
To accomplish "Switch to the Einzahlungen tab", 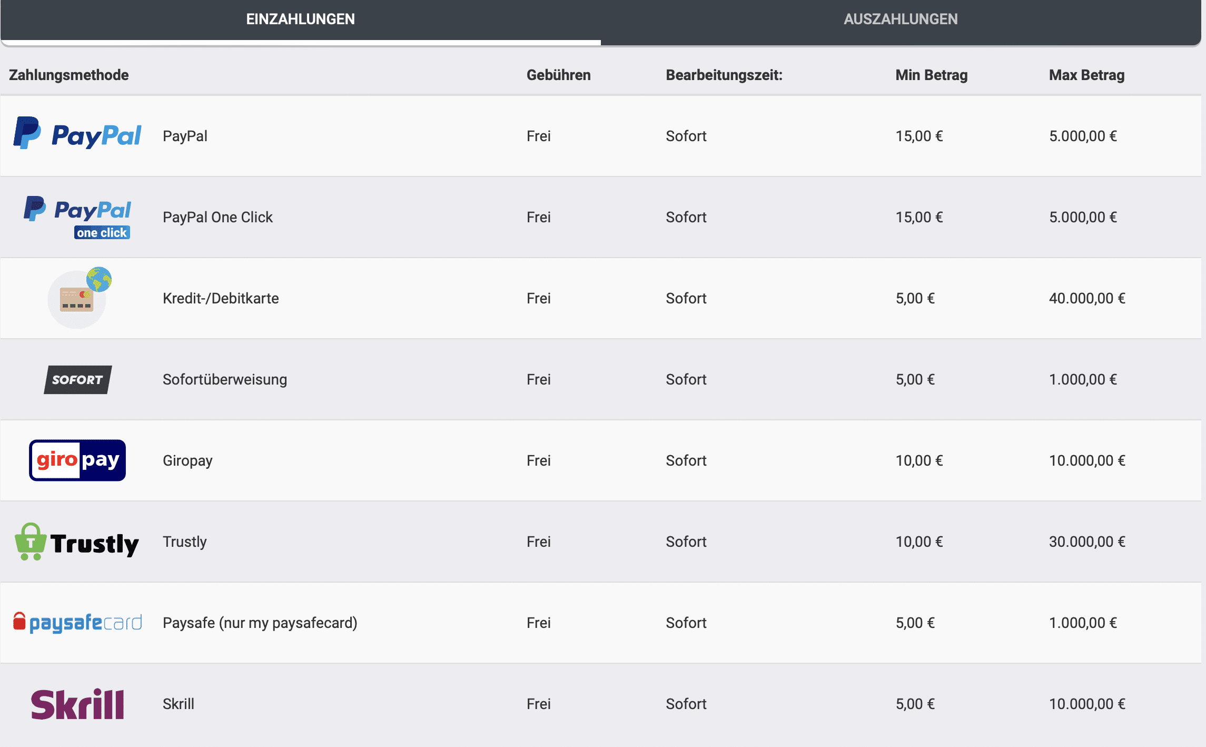I will click(300, 19).
